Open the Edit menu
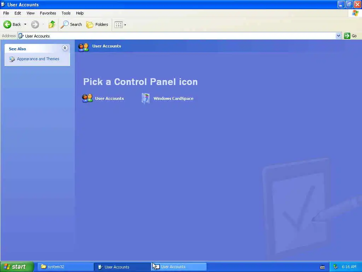362x272 pixels. [18, 13]
